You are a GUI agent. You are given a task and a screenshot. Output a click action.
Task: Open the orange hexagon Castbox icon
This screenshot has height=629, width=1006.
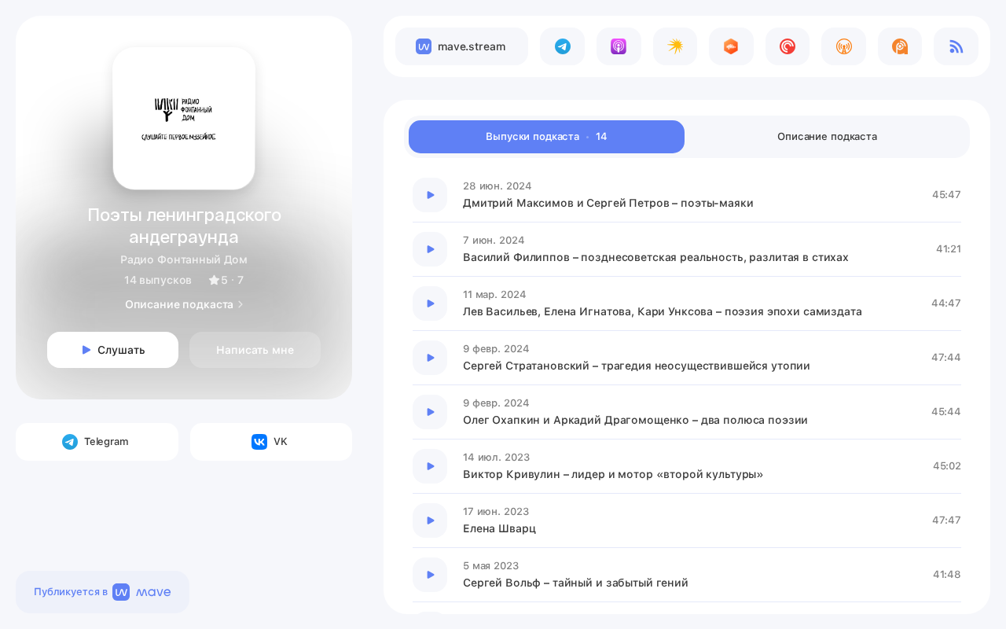(x=731, y=46)
